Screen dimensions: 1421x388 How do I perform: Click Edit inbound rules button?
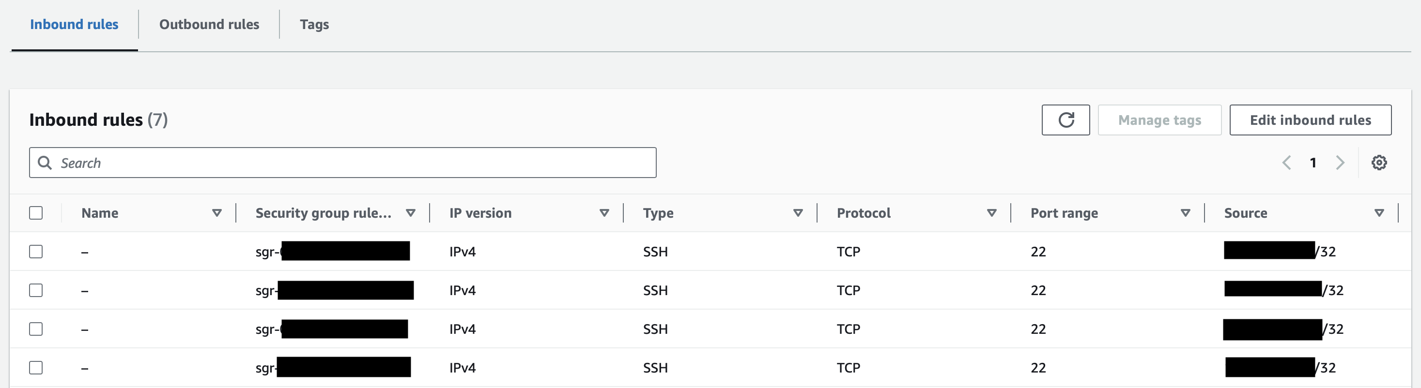click(1310, 119)
